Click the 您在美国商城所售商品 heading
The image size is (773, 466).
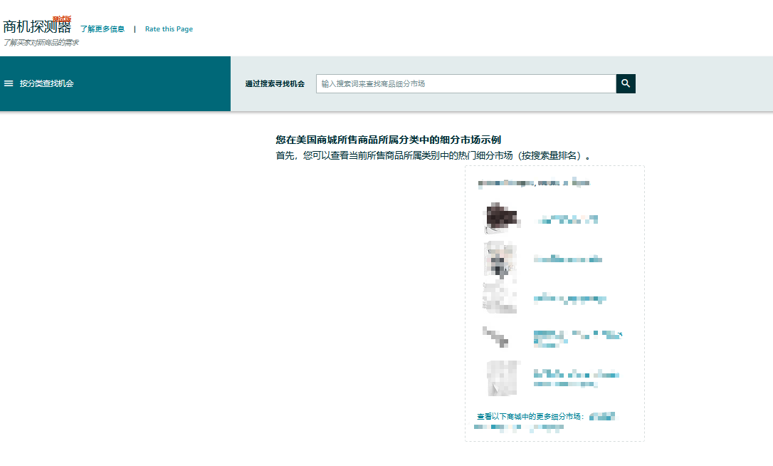388,140
